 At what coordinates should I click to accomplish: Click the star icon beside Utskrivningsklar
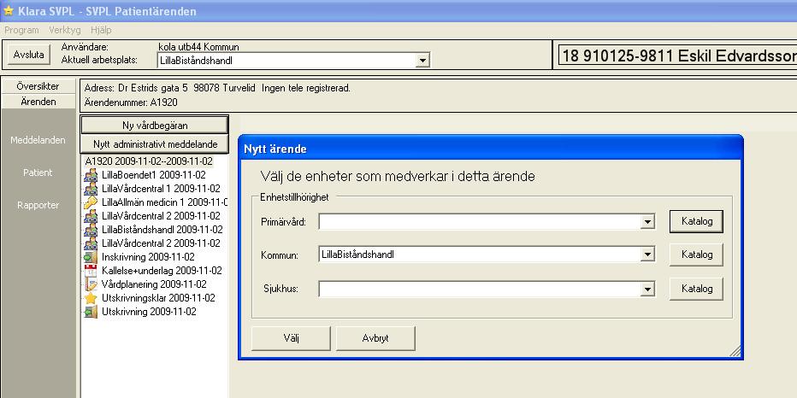tap(91, 299)
